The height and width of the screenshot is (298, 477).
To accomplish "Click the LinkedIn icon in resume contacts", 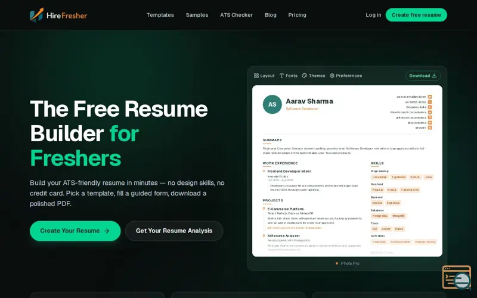I will point(430,112).
